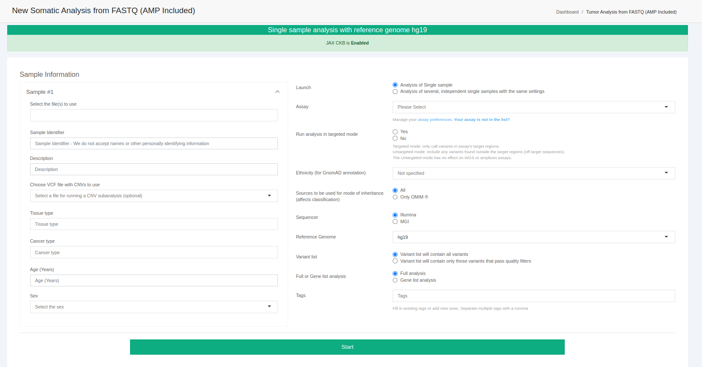The image size is (702, 367).
Task: Open the CNV VCF file dropdown
Action: click(153, 196)
